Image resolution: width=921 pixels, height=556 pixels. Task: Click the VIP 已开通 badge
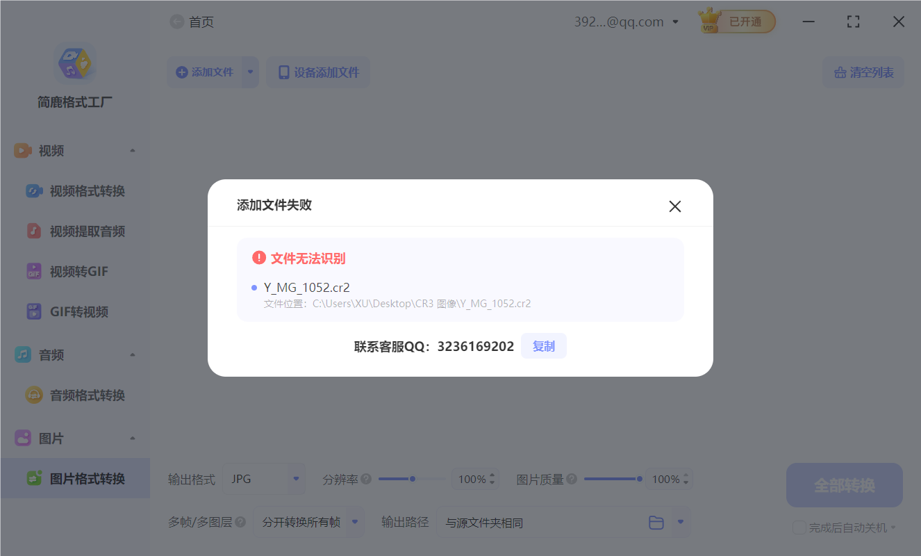[737, 21]
